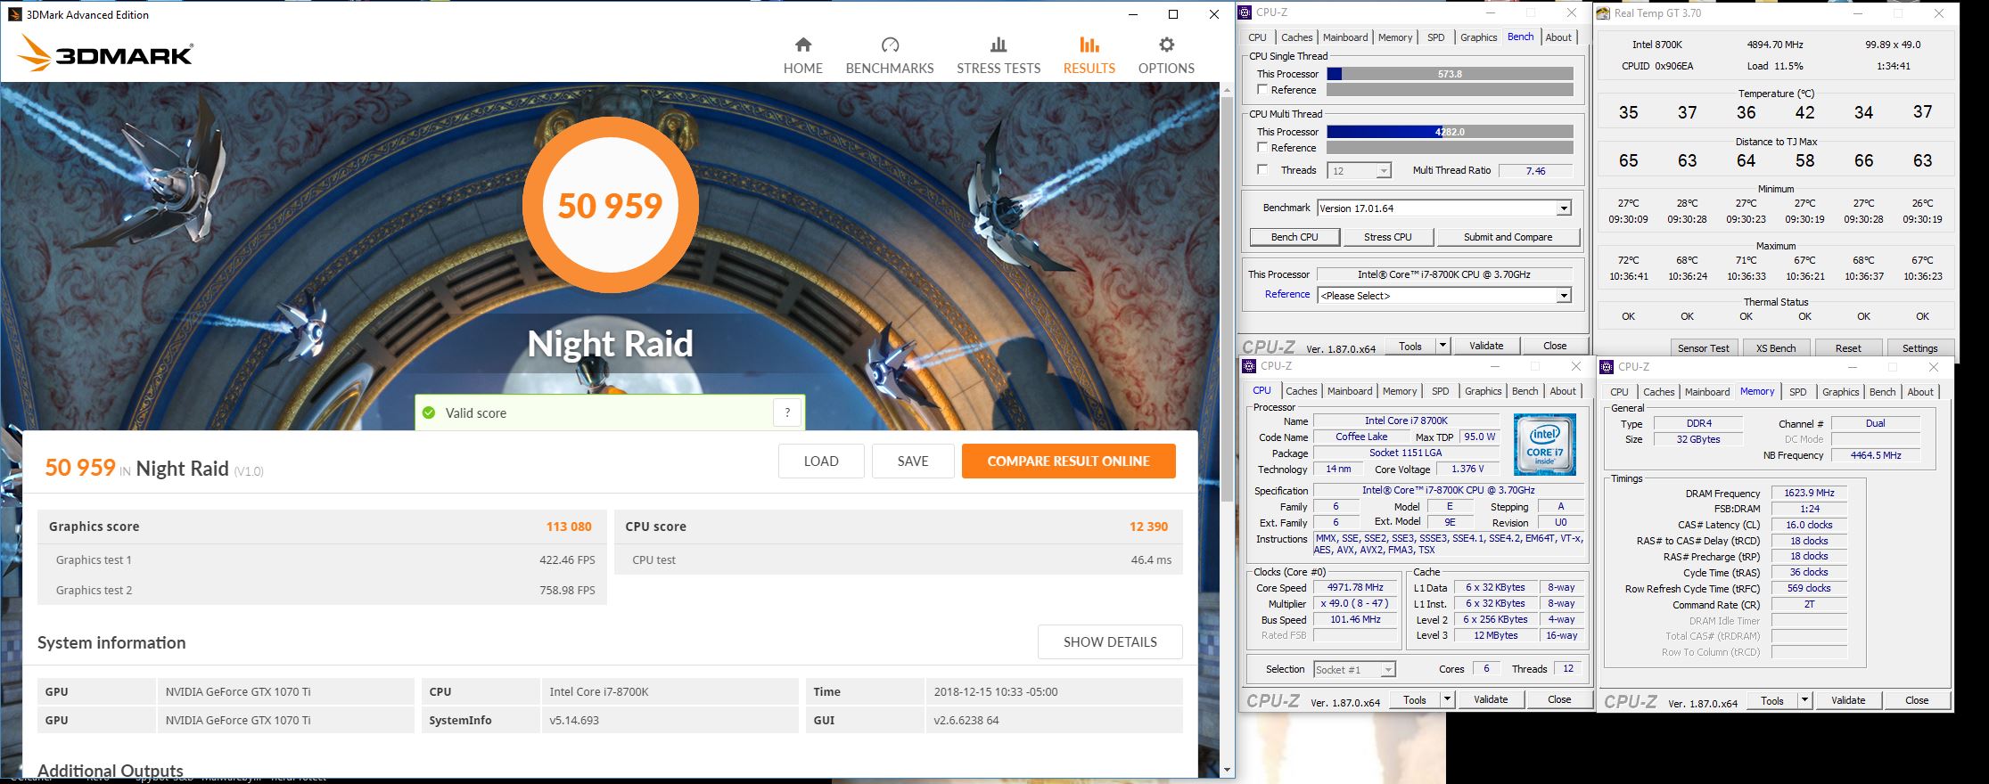Viewport: 1989px width, 784px height.
Task: Click the Real Temp 4894.70 MHz reading
Action: tap(1775, 45)
